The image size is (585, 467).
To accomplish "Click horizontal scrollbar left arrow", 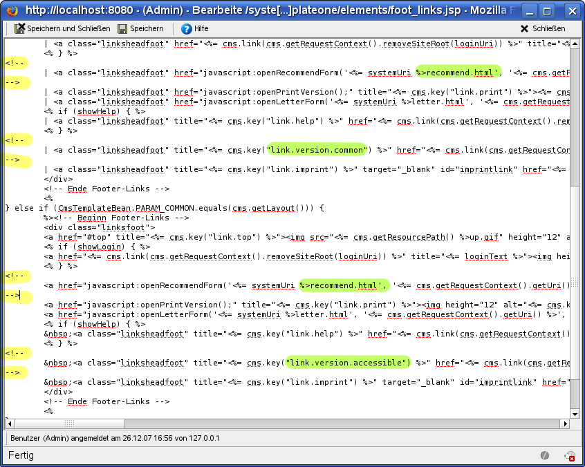I will click(9, 423).
